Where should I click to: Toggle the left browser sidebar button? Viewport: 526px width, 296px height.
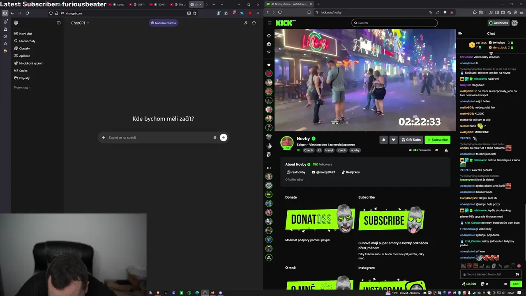[x=5, y=13]
